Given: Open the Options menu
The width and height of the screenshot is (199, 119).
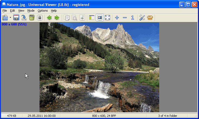Looking at the screenshot, I should click(x=43, y=11).
